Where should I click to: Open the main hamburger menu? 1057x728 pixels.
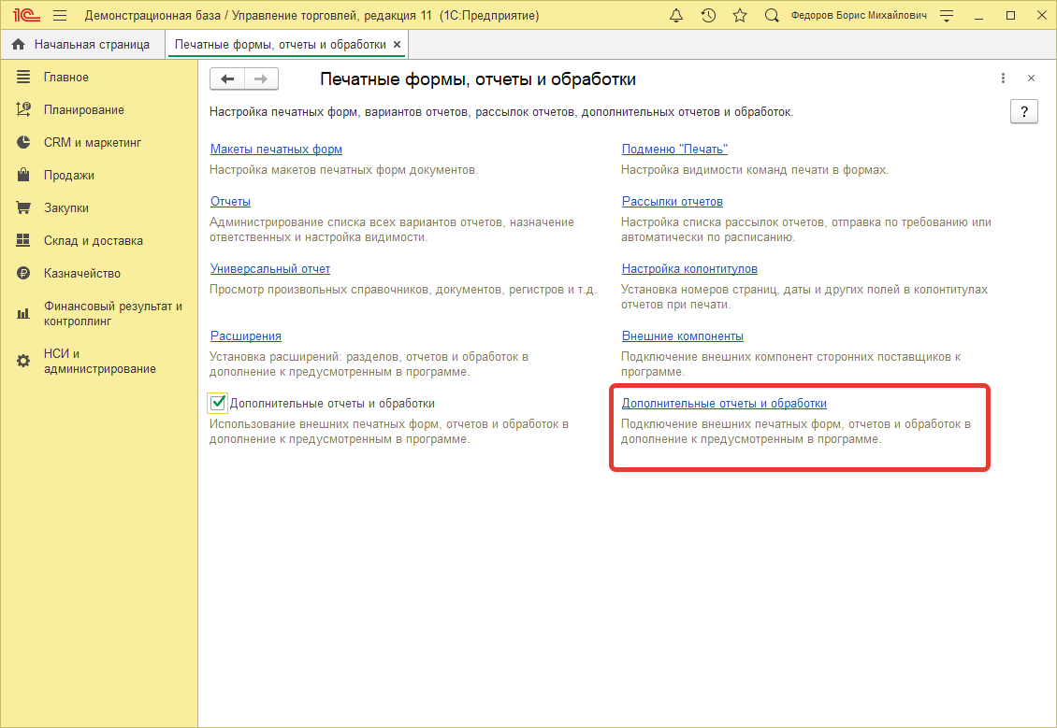(x=59, y=15)
